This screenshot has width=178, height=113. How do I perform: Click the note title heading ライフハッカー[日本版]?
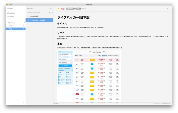74,18
